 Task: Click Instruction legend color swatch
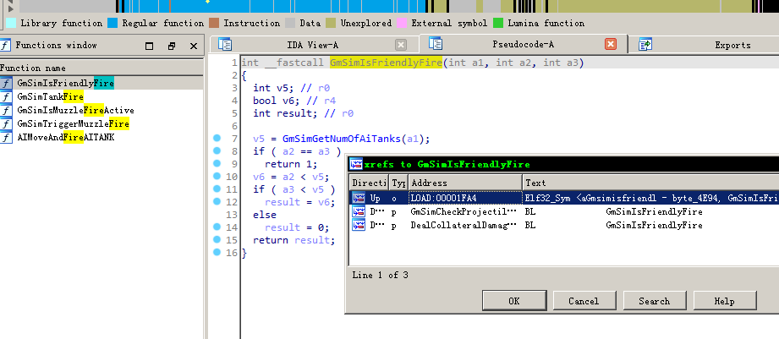[x=214, y=23]
